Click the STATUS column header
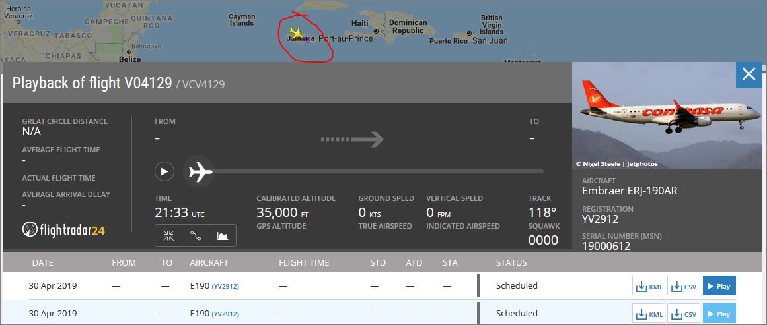This screenshot has height=325, width=767. (511, 262)
